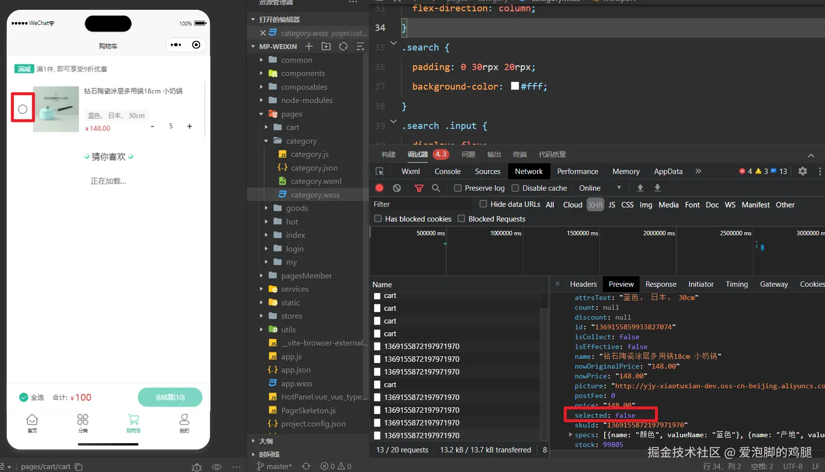Expand the cart folder

[266, 127]
